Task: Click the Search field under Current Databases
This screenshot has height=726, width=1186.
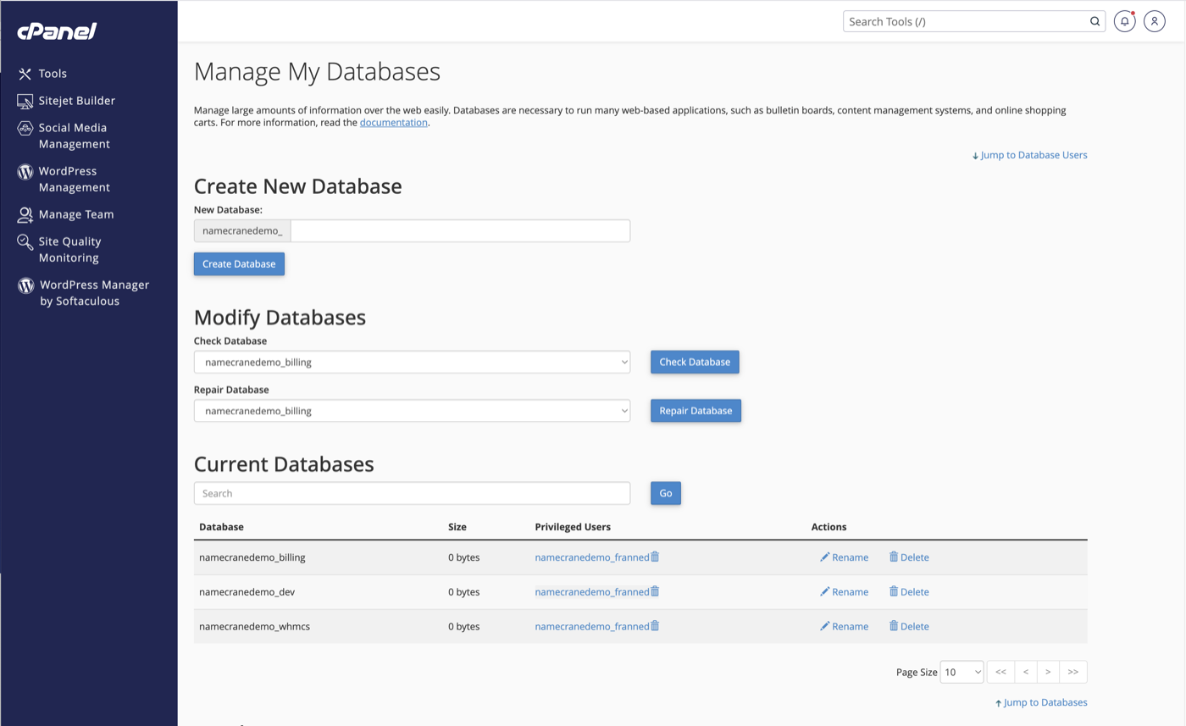Action: (x=411, y=493)
